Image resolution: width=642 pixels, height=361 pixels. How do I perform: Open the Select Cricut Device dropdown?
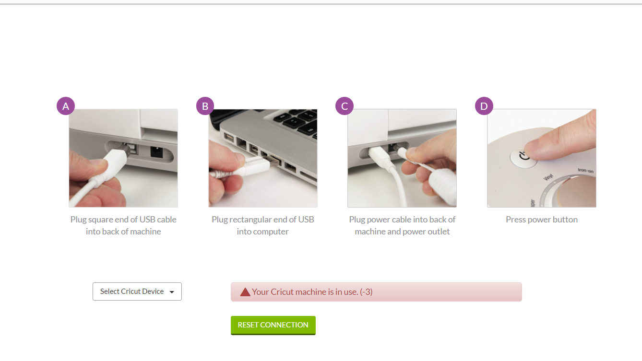[x=137, y=291]
